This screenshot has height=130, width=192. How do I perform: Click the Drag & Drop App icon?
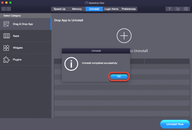pyautogui.click(x=6, y=24)
